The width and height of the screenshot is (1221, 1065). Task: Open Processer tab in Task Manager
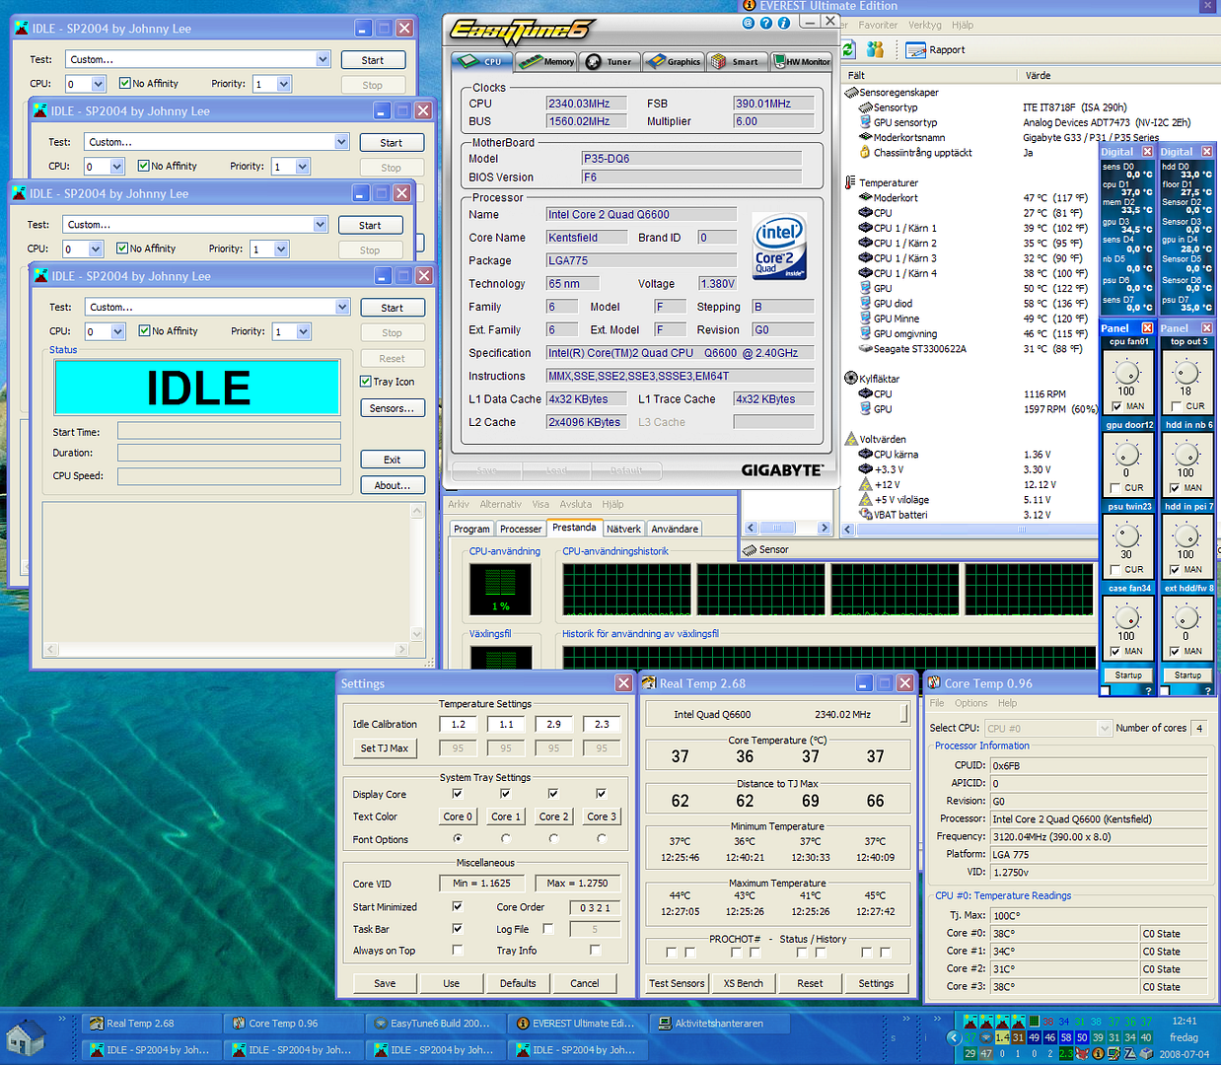(x=521, y=529)
